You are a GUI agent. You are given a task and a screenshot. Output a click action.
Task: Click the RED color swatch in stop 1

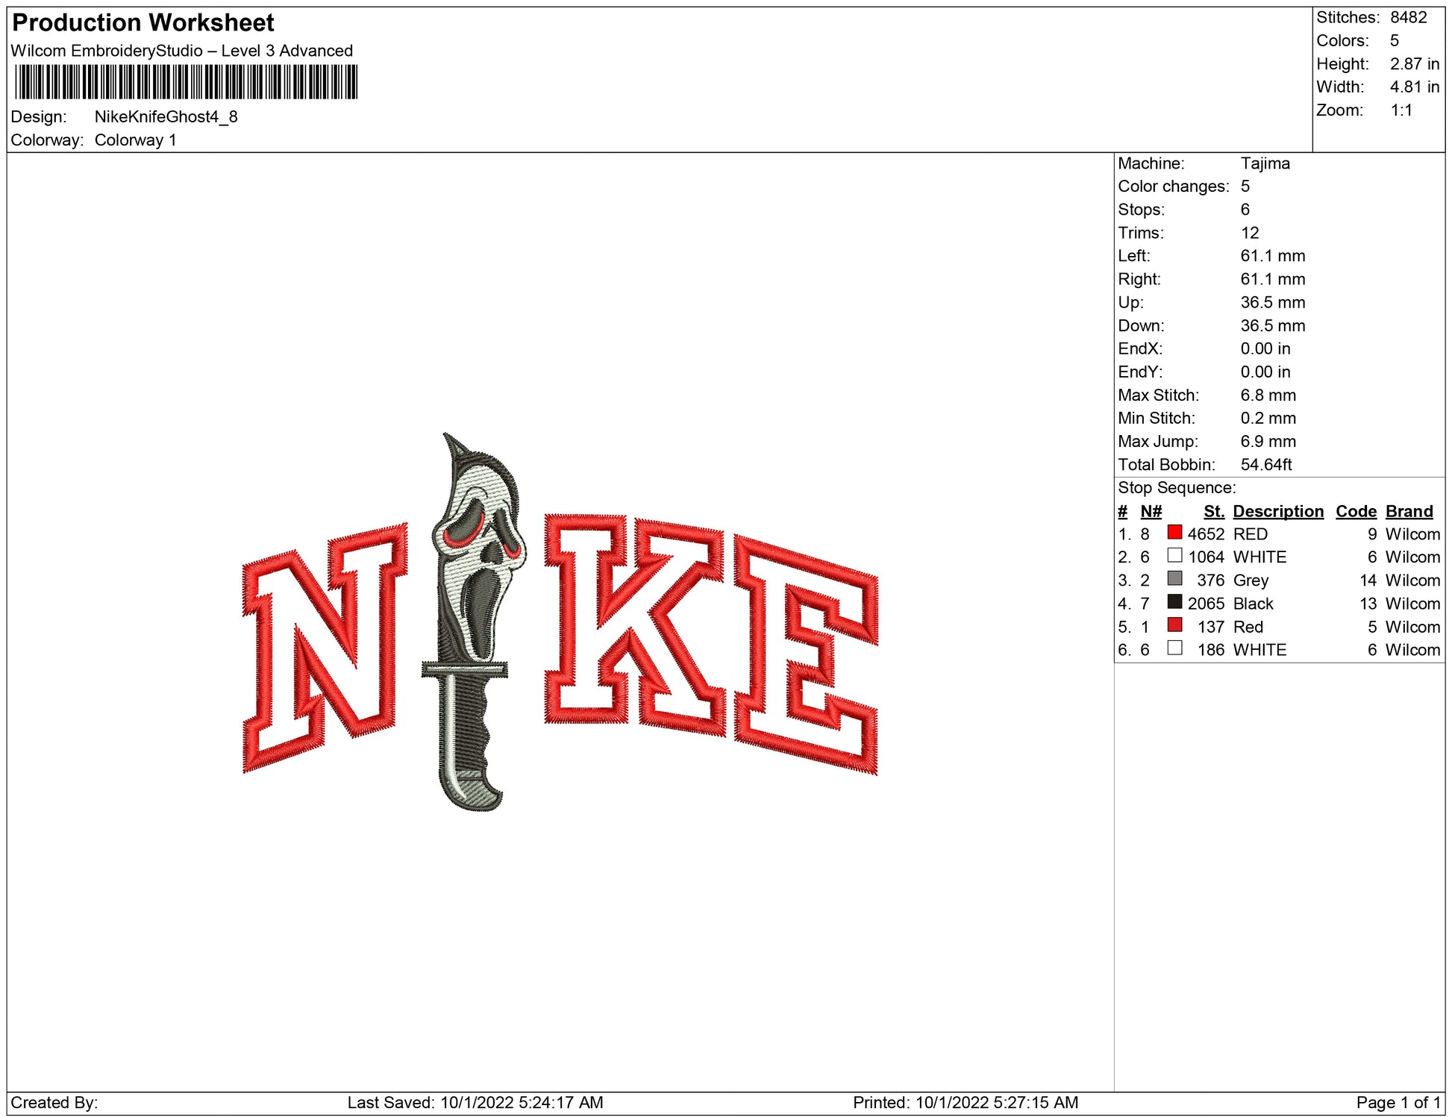point(1174,533)
